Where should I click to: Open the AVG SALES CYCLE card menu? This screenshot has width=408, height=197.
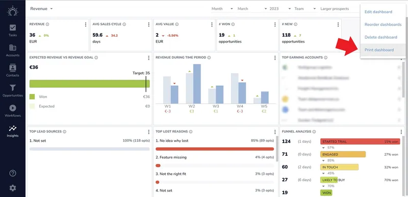(x=148, y=24)
